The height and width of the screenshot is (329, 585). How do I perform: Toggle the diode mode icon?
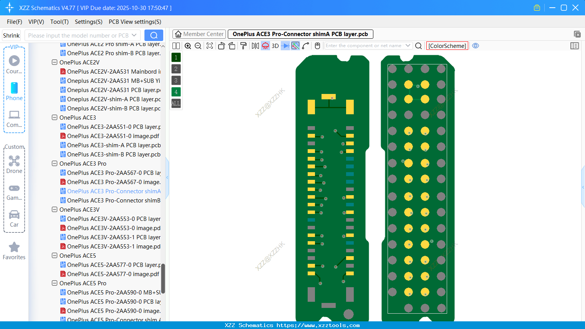tap(285, 46)
